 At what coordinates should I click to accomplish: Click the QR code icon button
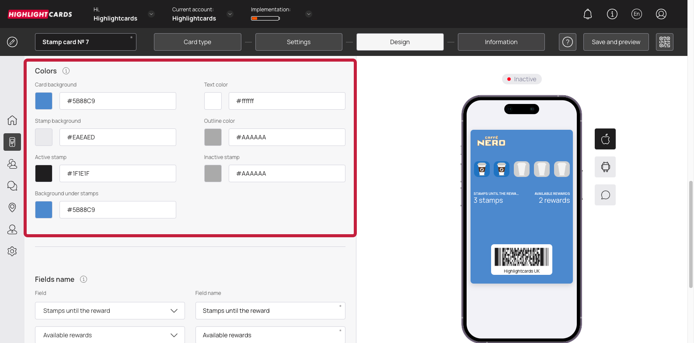664,42
